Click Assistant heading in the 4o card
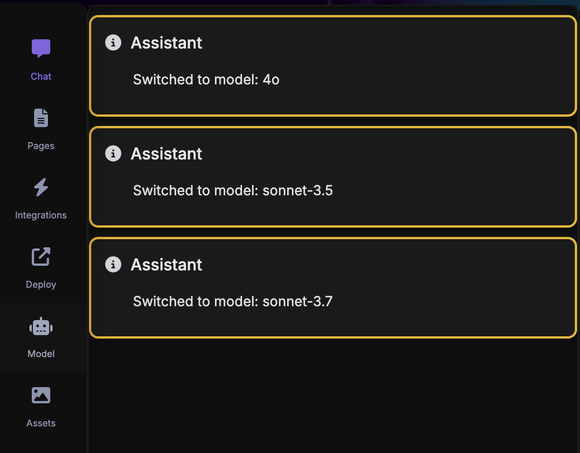 coord(166,43)
